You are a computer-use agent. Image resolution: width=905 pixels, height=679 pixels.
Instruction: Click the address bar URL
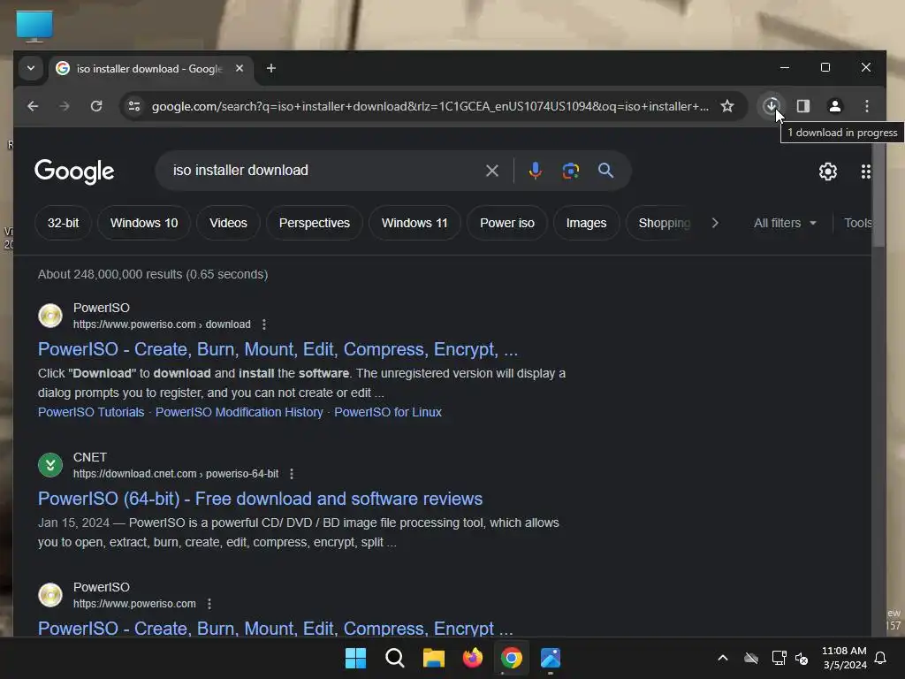pos(430,106)
